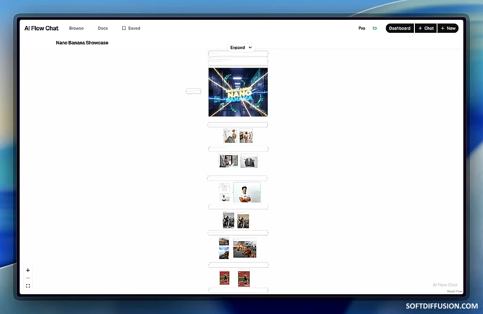Select the small girl by burning house image
The height and width of the screenshot is (314, 483).
224,241
